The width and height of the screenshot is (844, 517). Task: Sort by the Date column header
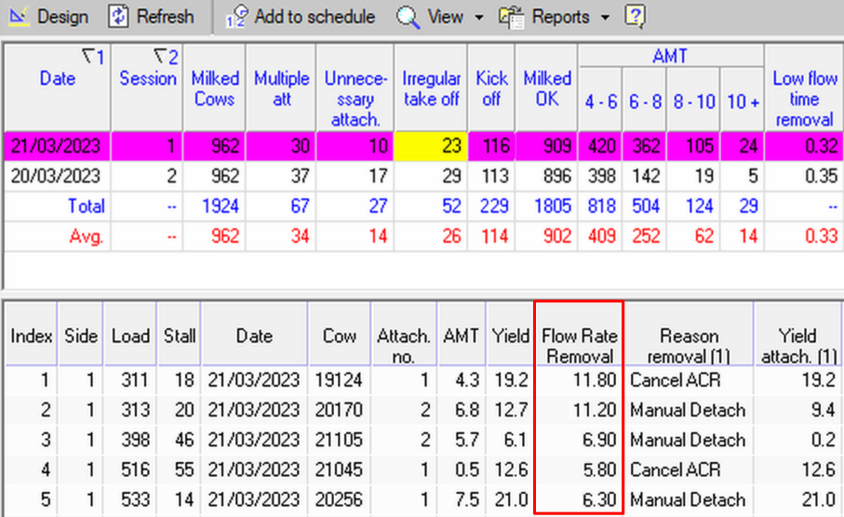click(x=57, y=79)
